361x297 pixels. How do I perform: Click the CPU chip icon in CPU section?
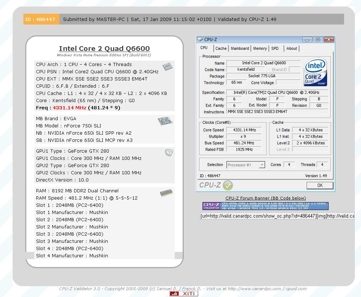168,66
